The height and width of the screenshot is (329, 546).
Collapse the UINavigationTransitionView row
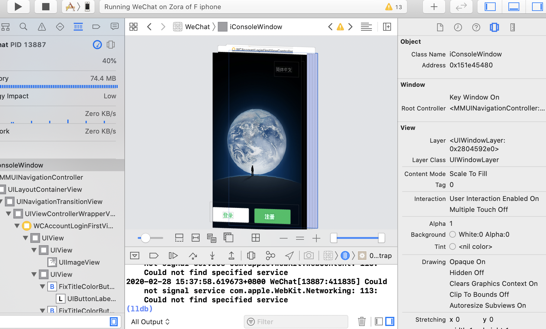1,202
